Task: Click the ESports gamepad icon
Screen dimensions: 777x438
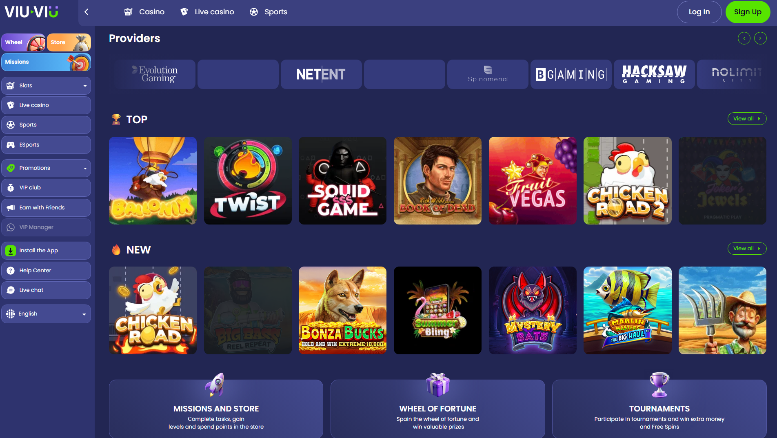Action: pyautogui.click(x=11, y=145)
